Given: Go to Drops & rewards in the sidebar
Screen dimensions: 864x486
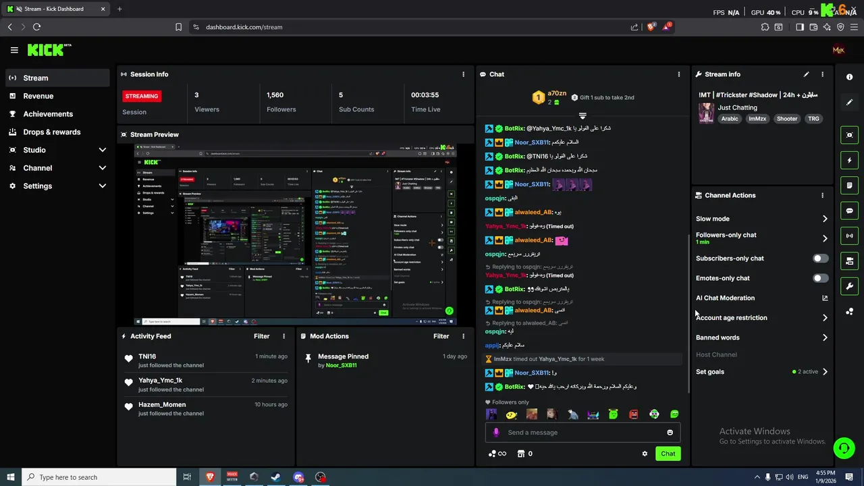Looking at the screenshot, I should pos(57,132).
